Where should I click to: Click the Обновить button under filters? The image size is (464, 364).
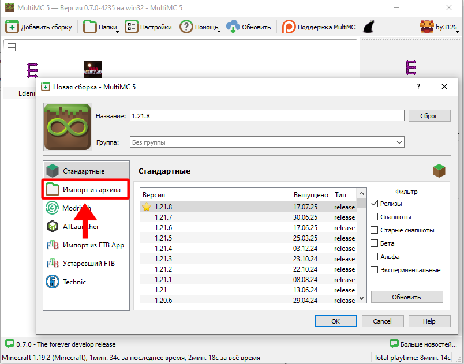(407, 297)
